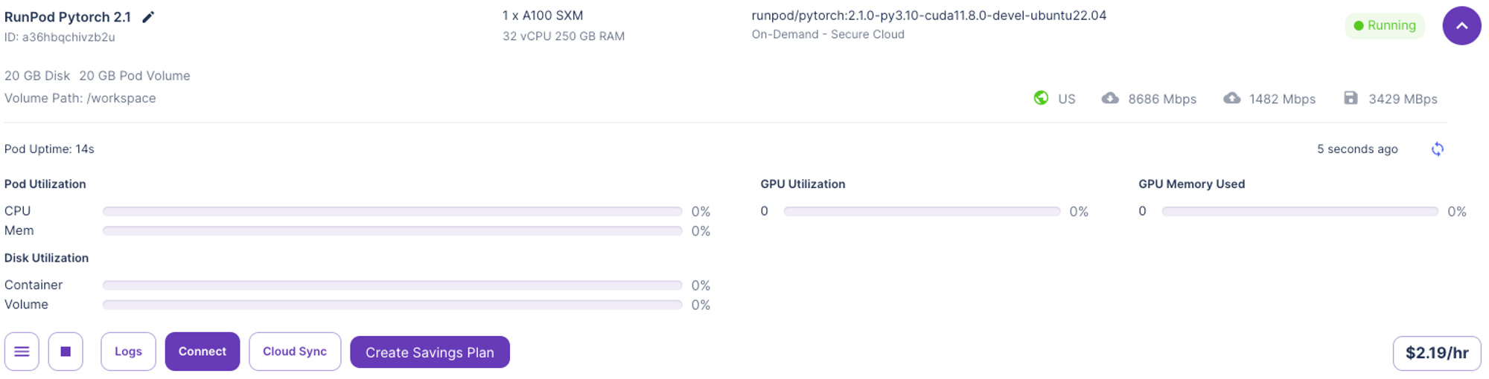Click the Running status badge
1489x379 pixels.
[1385, 25]
